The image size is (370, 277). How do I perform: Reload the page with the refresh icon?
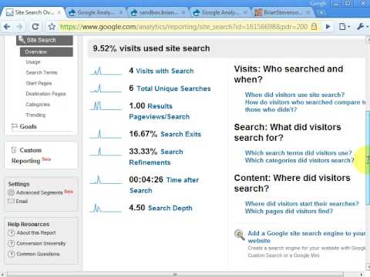point(35,26)
